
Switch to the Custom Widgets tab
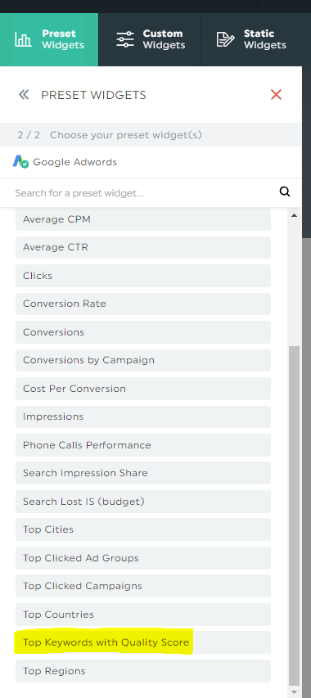150,39
